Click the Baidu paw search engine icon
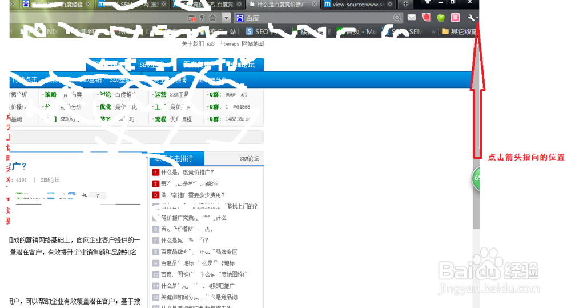 tap(240, 18)
